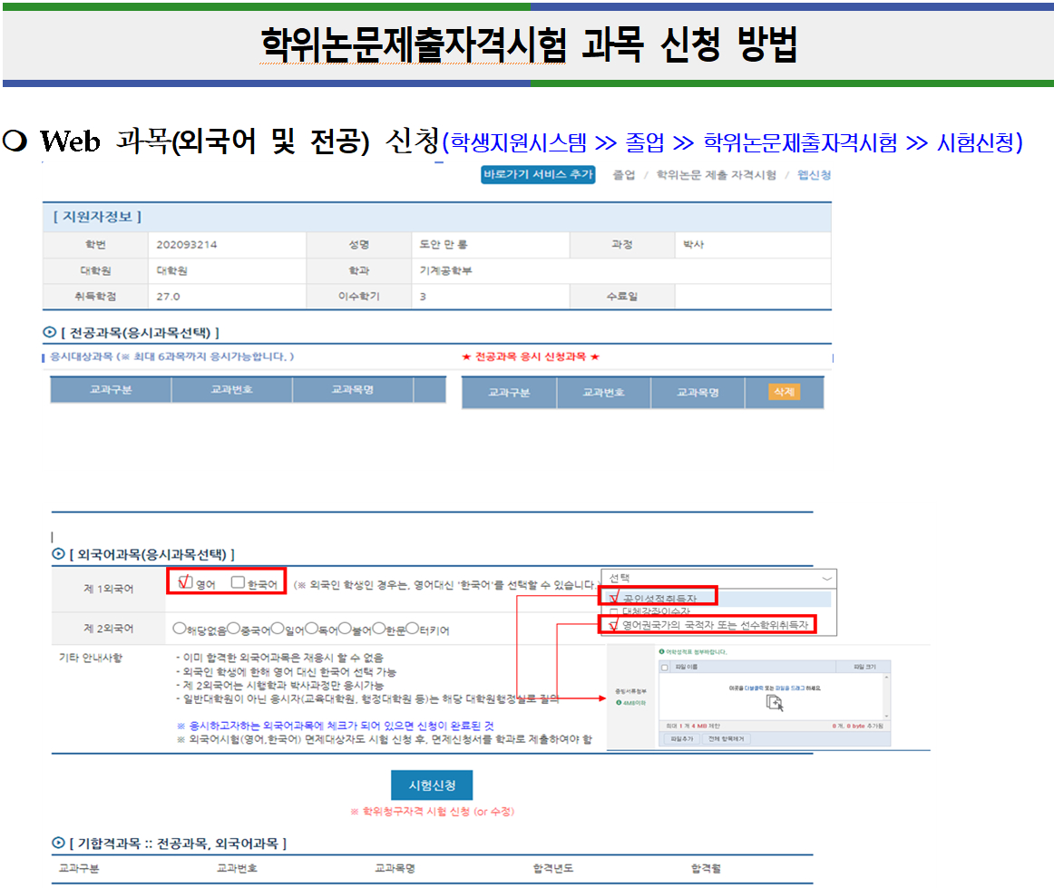
Task: Click the file drop icon in upload area
Action: [x=774, y=703]
